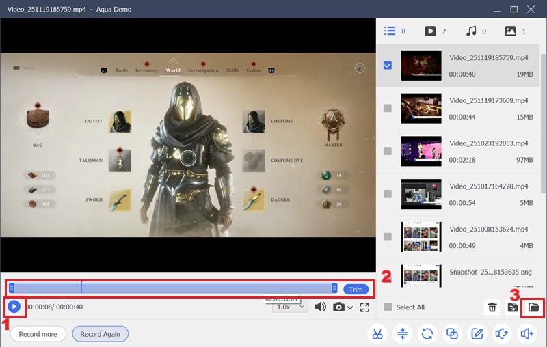Click the 00:00:08/ 00:00:40 time display

(x=55, y=307)
